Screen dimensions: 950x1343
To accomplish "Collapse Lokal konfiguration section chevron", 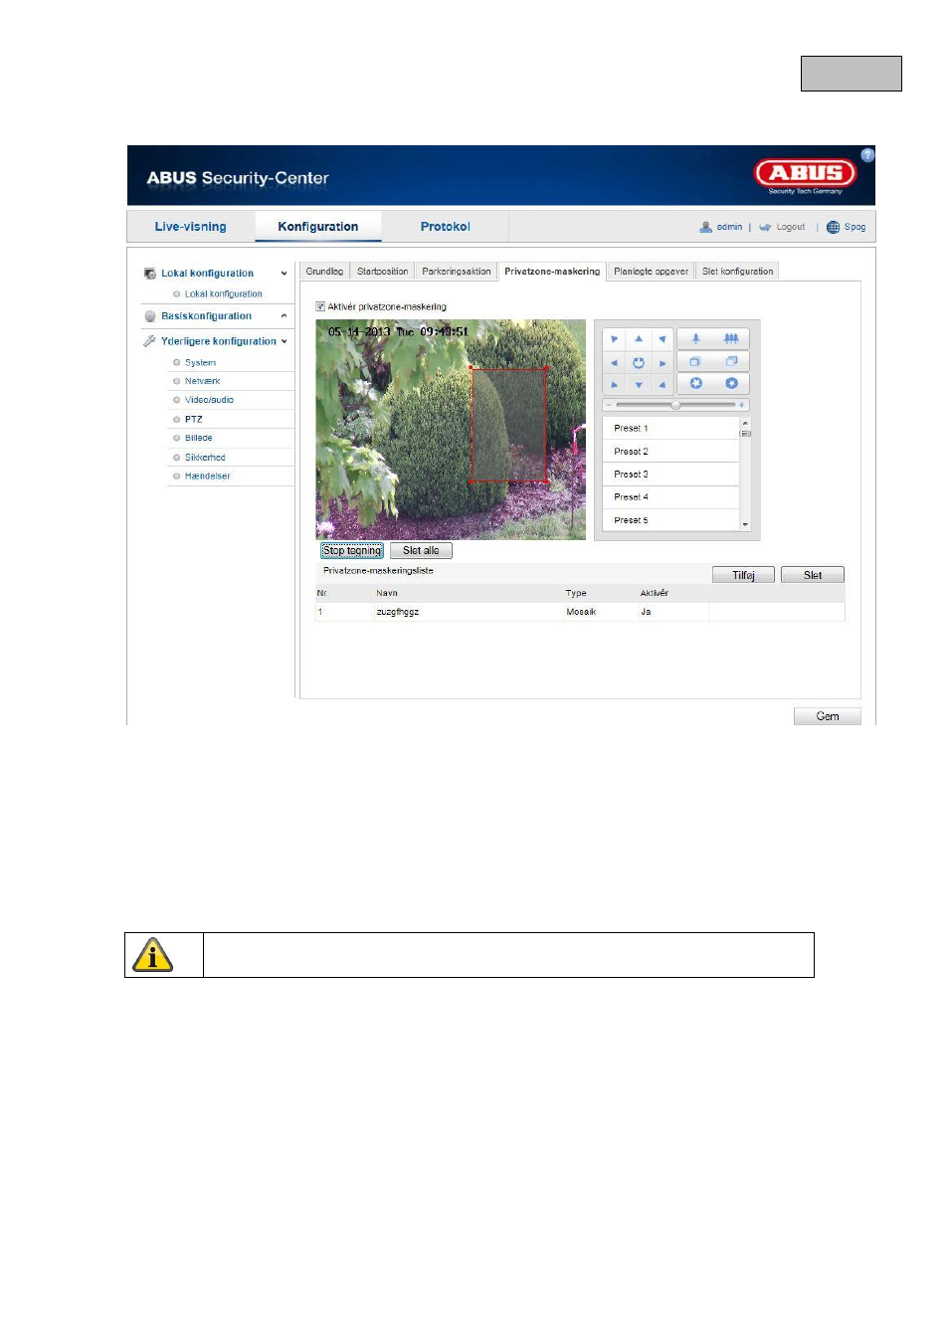I will point(284,274).
